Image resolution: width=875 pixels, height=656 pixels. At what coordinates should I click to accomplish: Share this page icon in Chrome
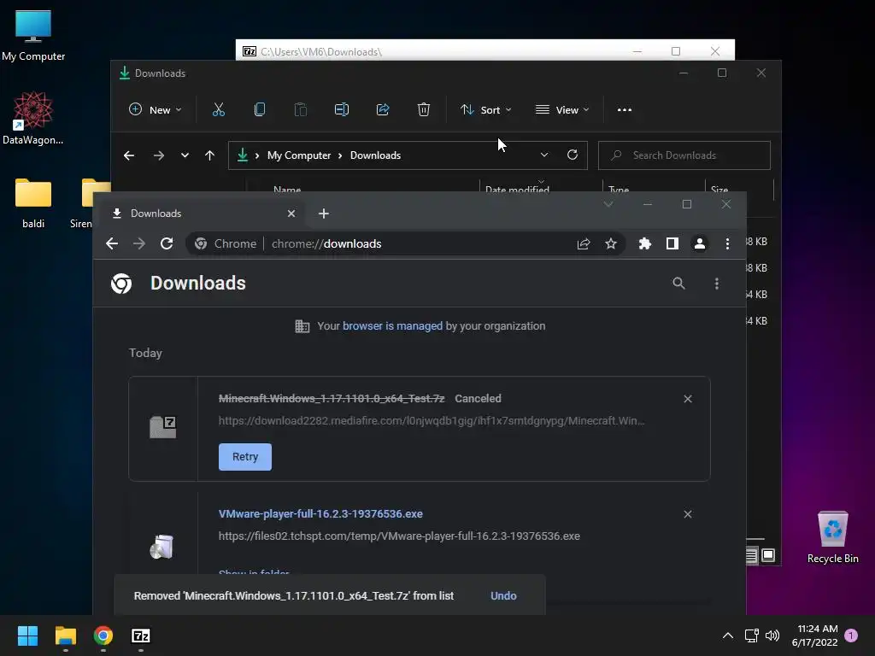[x=584, y=243]
